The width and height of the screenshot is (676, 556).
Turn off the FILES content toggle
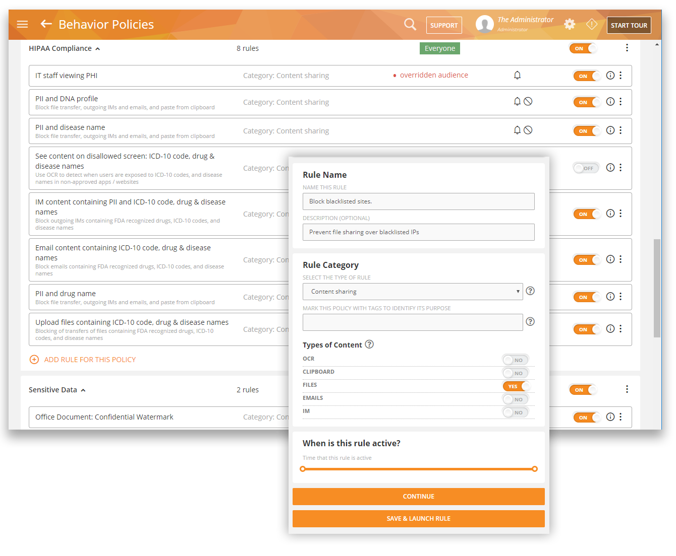click(x=516, y=386)
